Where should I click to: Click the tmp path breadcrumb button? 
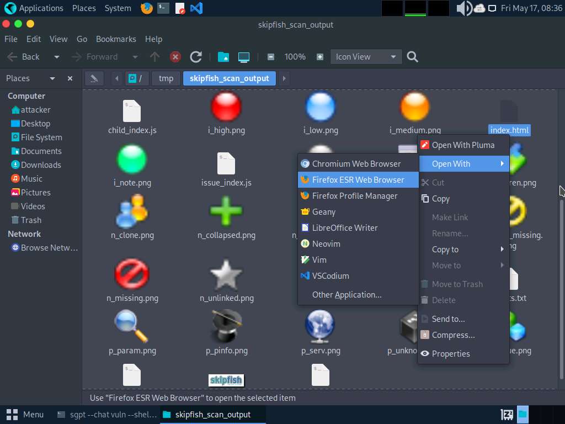(x=166, y=78)
